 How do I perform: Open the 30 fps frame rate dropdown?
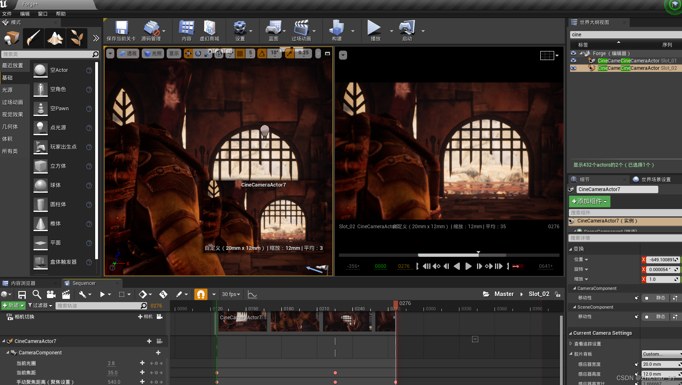click(231, 294)
